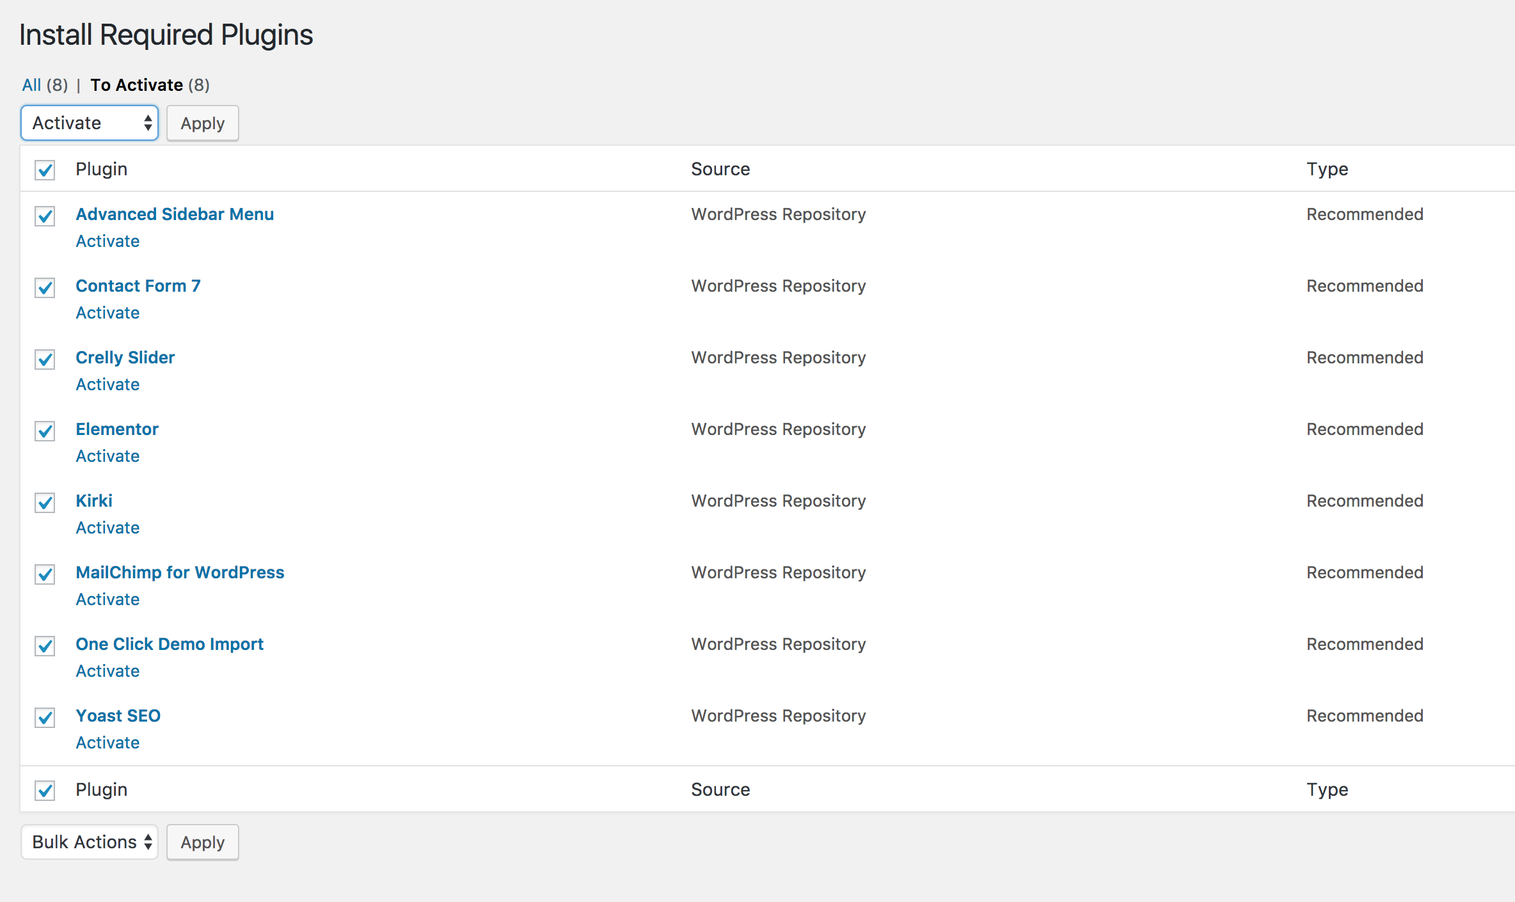1515x902 pixels.
Task: Activate the Elementor plugin link
Action: coord(107,456)
